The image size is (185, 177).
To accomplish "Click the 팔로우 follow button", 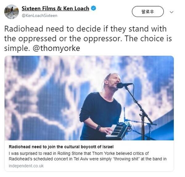I will 148,12.
